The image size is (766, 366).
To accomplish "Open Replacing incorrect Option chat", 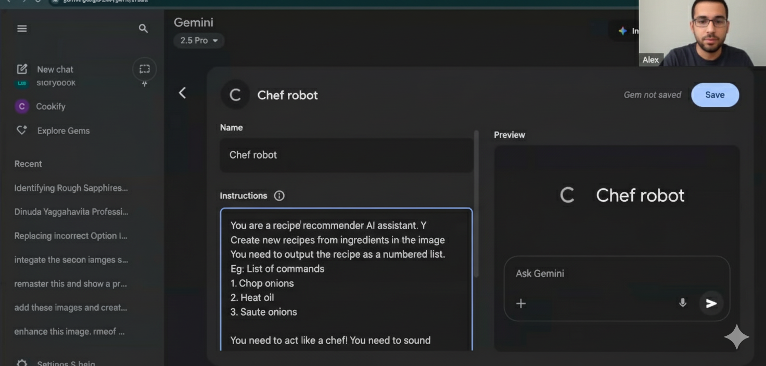I will 71,236.
